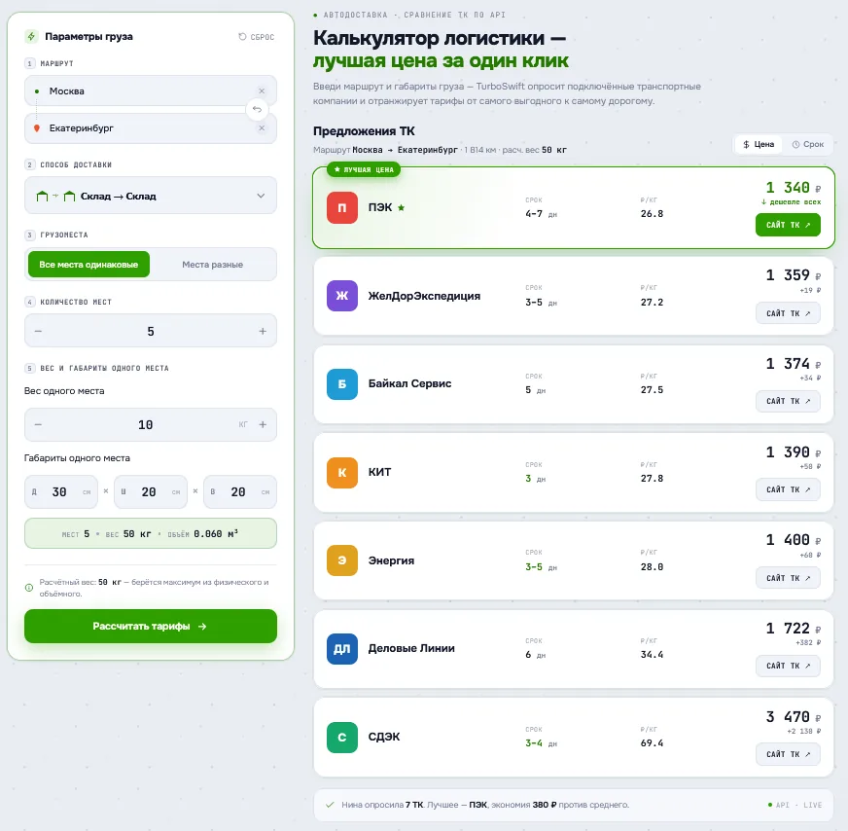The width and height of the screenshot is (848, 831).
Task: Click Байкал Сервис company name
Action: tap(410, 383)
